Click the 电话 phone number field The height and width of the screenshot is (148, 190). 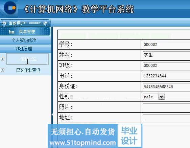tap(166, 76)
